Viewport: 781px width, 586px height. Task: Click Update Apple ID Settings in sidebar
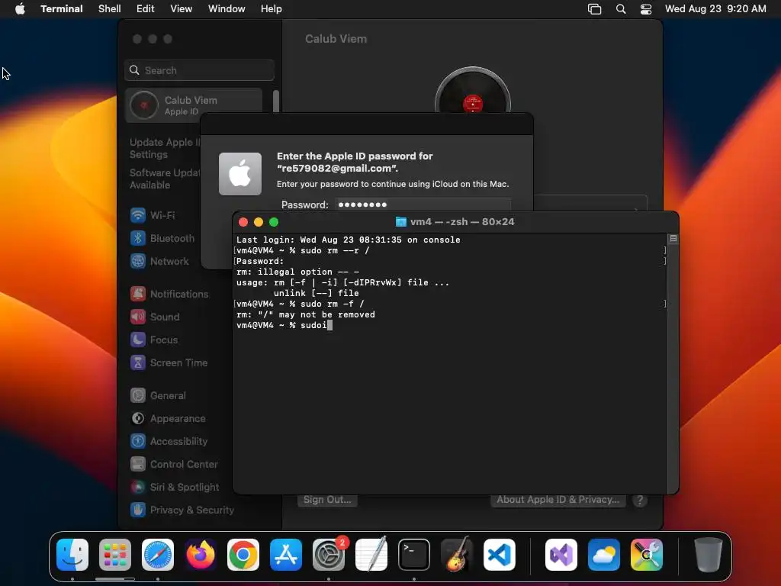[x=165, y=149]
